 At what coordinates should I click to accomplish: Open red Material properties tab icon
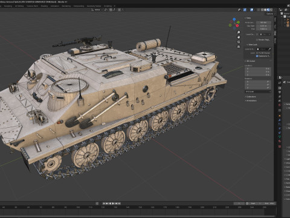coord(280,140)
